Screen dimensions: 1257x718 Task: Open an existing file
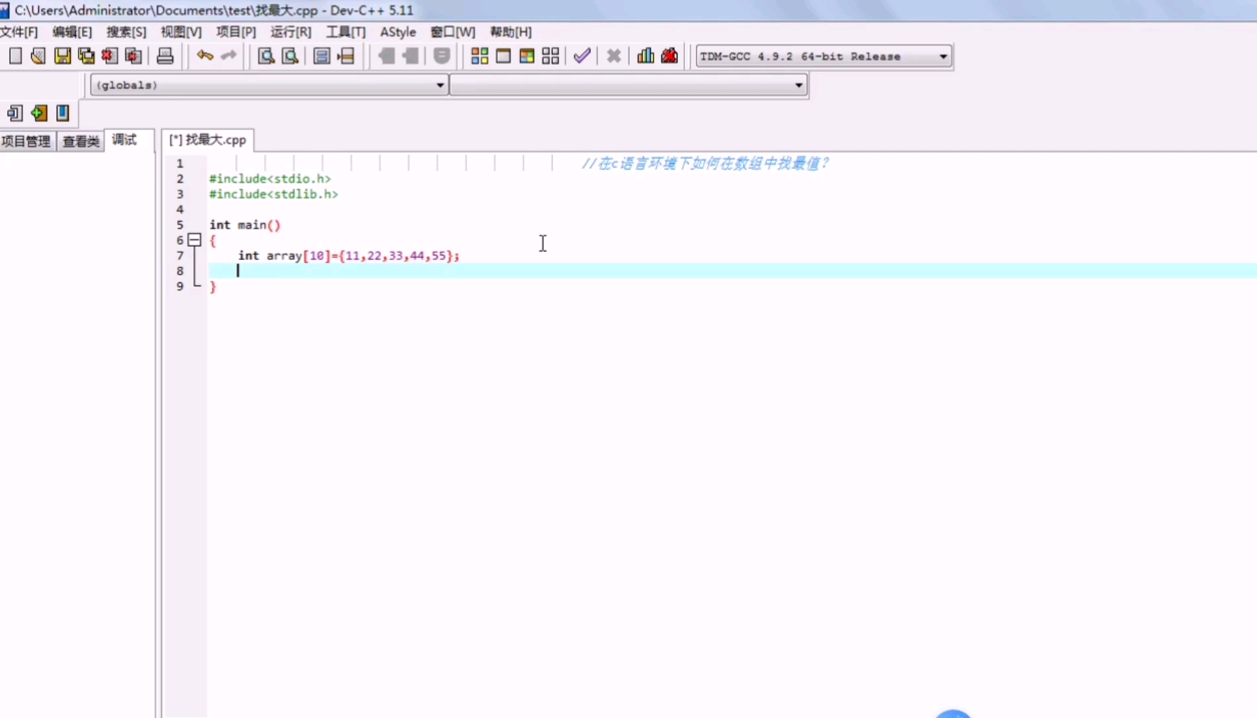coord(38,56)
